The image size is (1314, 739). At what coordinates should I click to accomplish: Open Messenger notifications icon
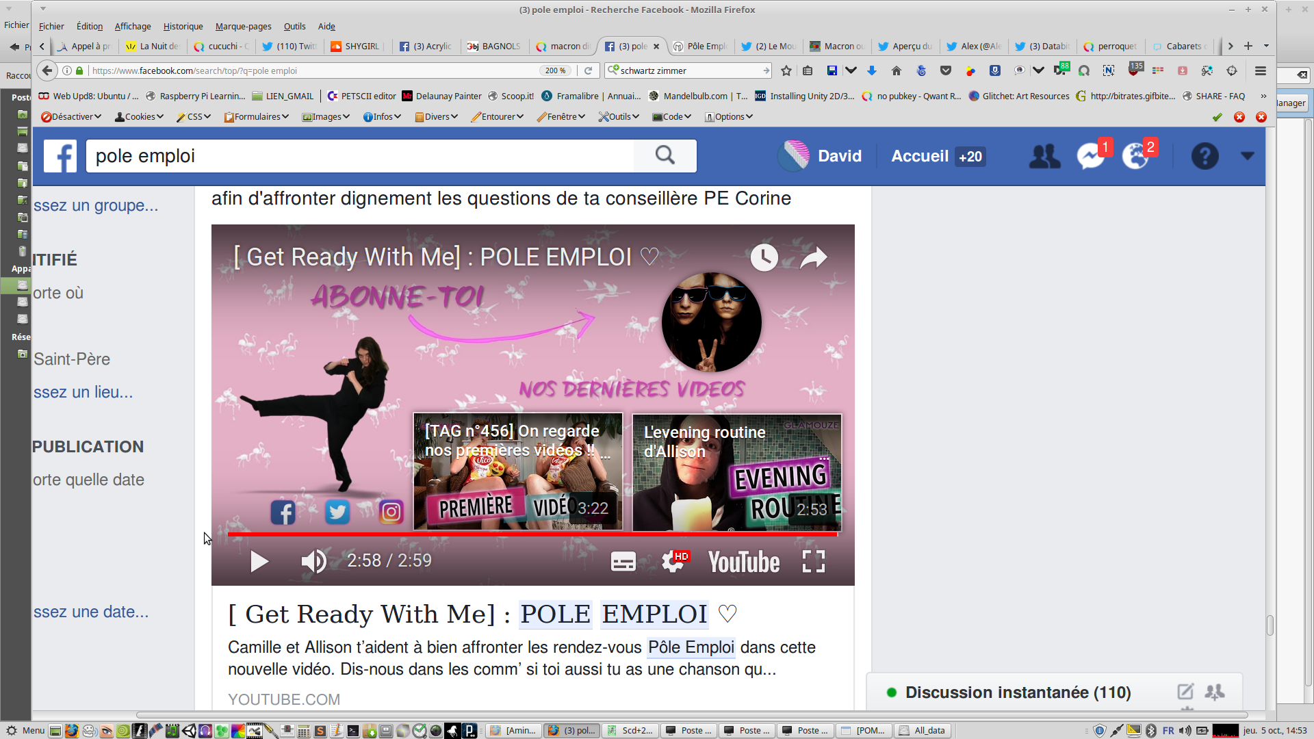[1090, 156]
